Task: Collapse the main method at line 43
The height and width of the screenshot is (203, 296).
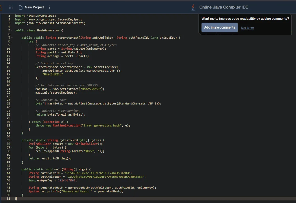Action: coord(12,169)
